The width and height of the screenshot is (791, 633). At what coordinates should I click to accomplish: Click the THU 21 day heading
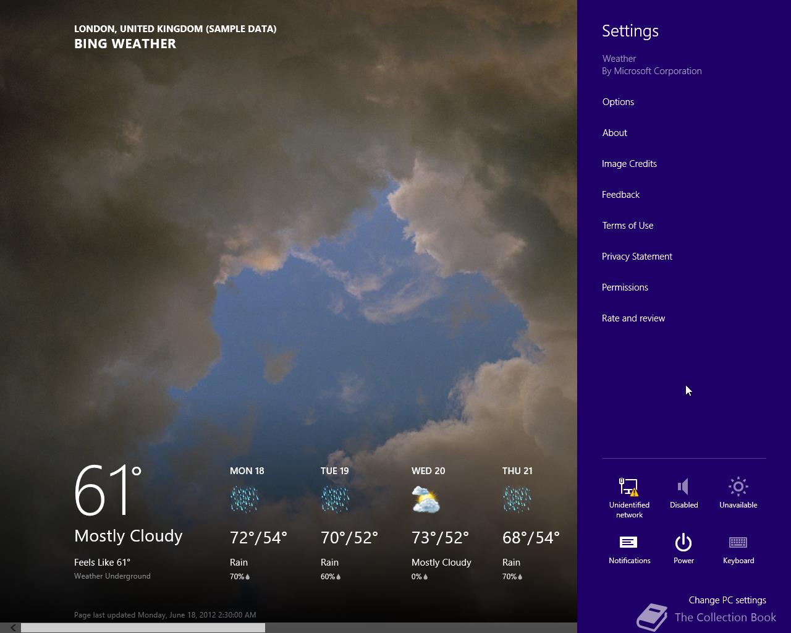tap(517, 471)
